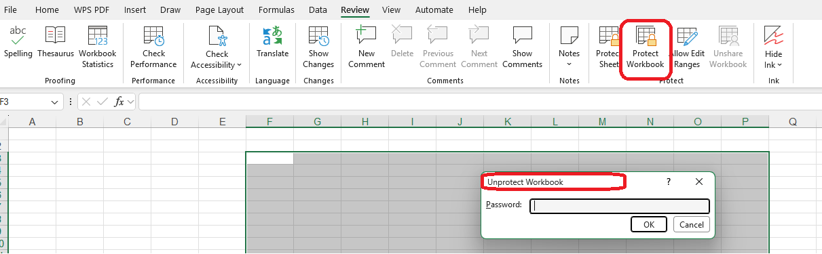Screen dimensions: 822x254
Task: Click the Select All corner button
Action: click(x=3, y=122)
